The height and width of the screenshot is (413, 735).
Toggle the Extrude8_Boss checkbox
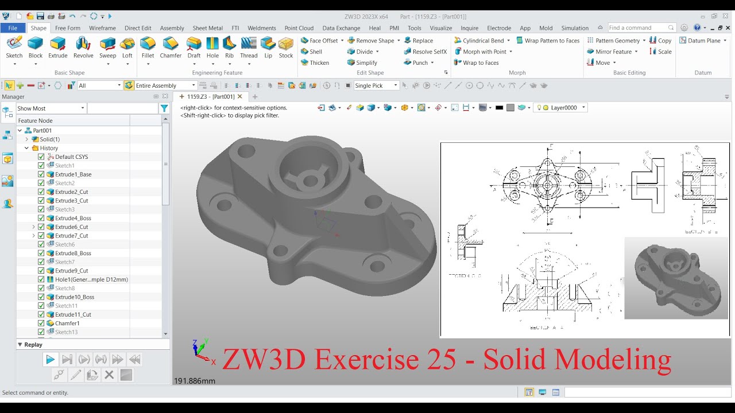[x=41, y=253]
